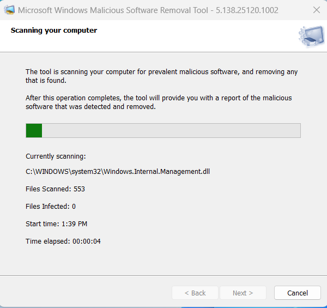This screenshot has width=327, height=308.
Task: Click the 'Files Scanned: 553' text
Action: (55, 189)
